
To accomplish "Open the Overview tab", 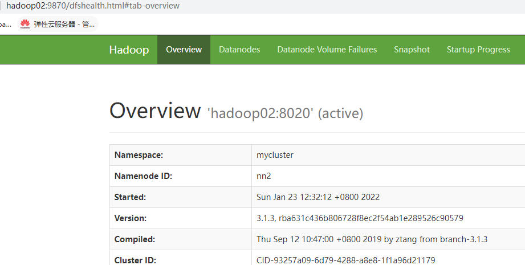I will point(184,50).
